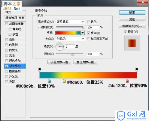149x121 pixels.
Task: Enable the 仿色 dither checkbox
Action: pos(88,22)
